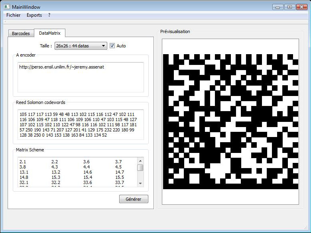The height and width of the screenshot is (233, 311).
Task: Click the 'Matrix Scheme' group label
Action: point(30,150)
